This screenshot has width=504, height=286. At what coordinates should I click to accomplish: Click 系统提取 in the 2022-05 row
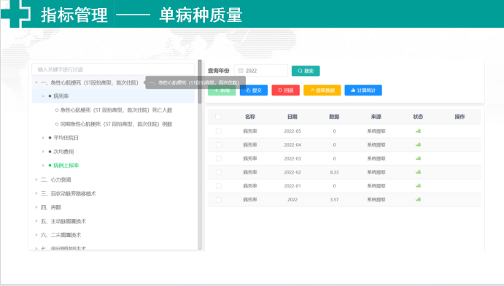(x=376, y=131)
